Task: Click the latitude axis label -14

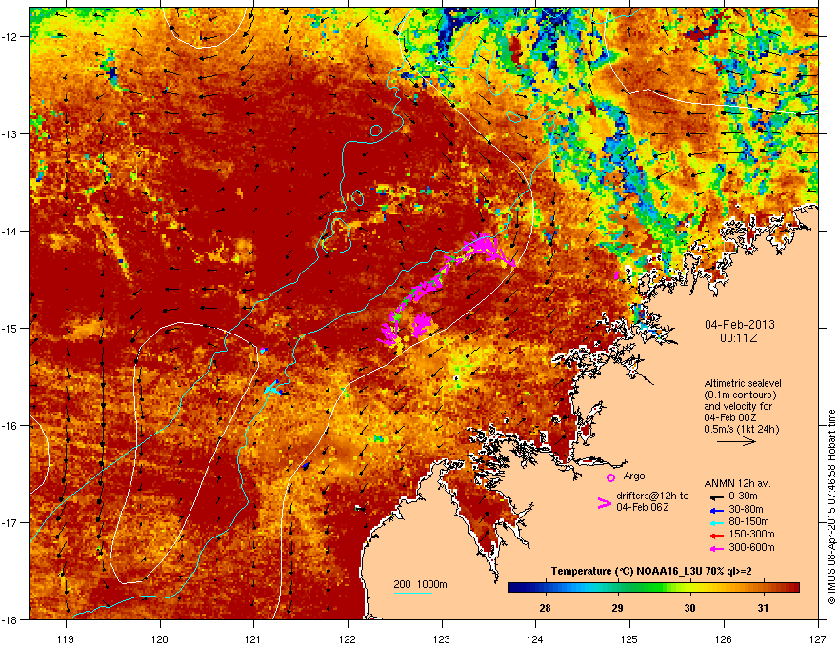Action: 10,231
